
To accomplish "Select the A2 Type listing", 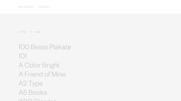I will [31, 83].
